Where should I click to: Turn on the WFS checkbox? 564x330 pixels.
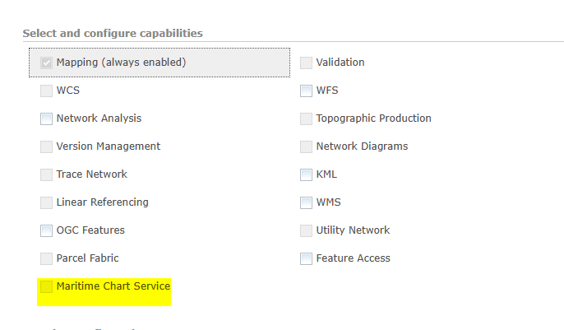(x=306, y=91)
